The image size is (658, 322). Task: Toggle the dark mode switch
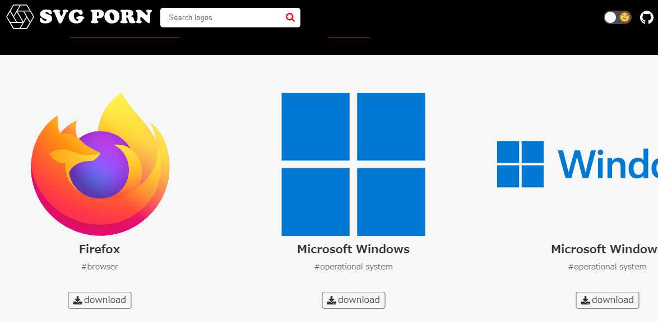point(617,17)
